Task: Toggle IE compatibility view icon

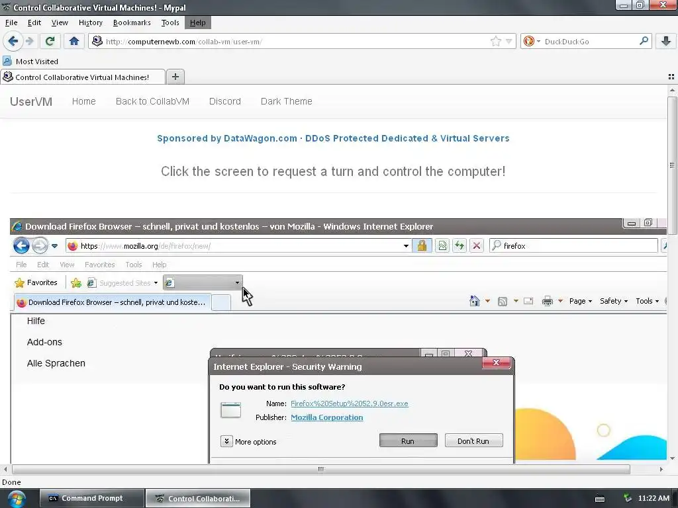Action: click(442, 246)
